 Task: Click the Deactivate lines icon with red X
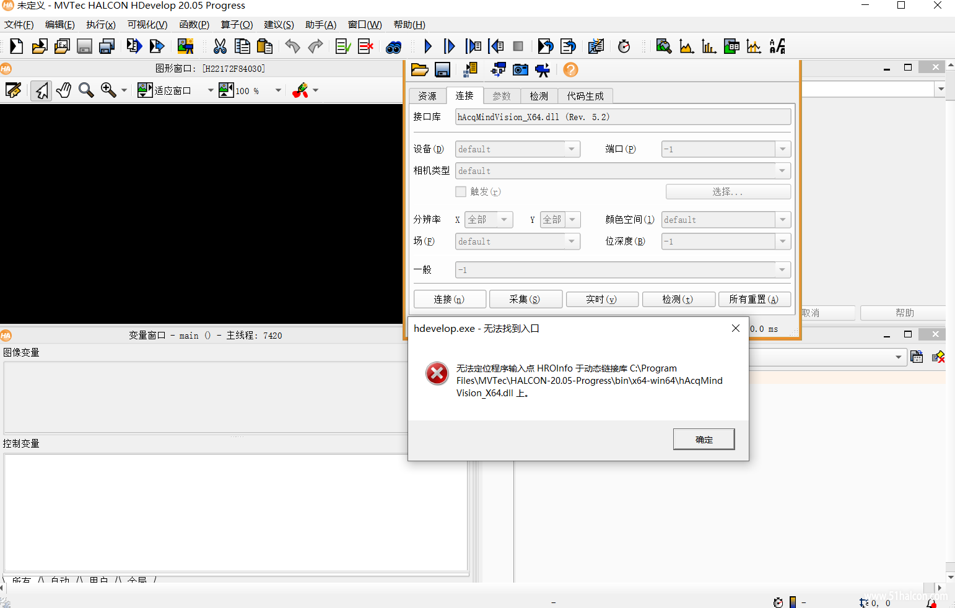tap(365, 46)
